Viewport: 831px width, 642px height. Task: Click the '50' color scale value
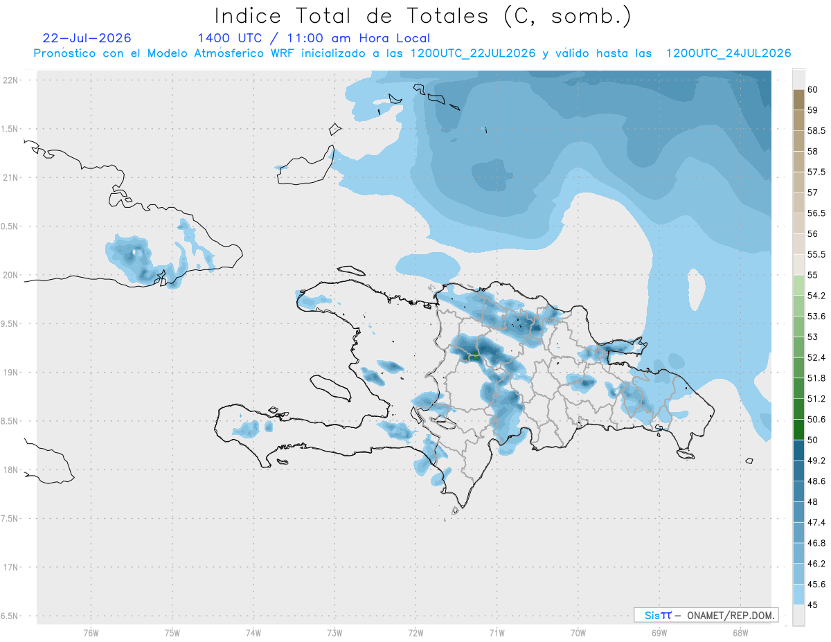tap(813, 440)
